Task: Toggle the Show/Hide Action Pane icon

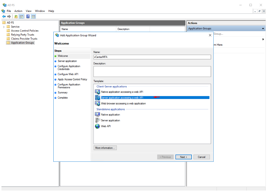Action: pos(33,17)
